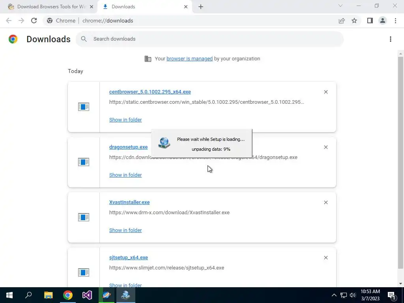Click the Chrome logo beside Downloads title
This screenshot has height=303, width=404.
[x=13, y=39]
